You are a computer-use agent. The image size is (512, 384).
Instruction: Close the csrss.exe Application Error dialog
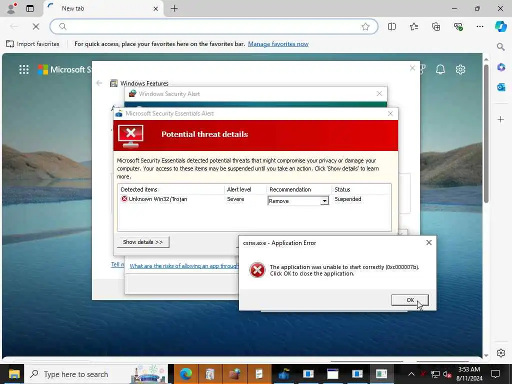(428, 242)
